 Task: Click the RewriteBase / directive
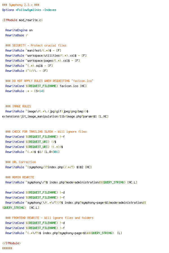point(16,35)
